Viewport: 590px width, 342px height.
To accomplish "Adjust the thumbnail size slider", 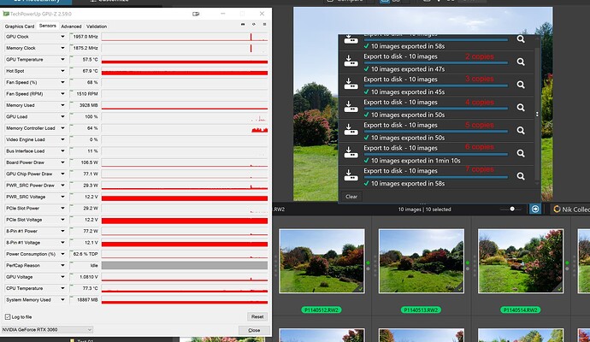I will (x=513, y=209).
